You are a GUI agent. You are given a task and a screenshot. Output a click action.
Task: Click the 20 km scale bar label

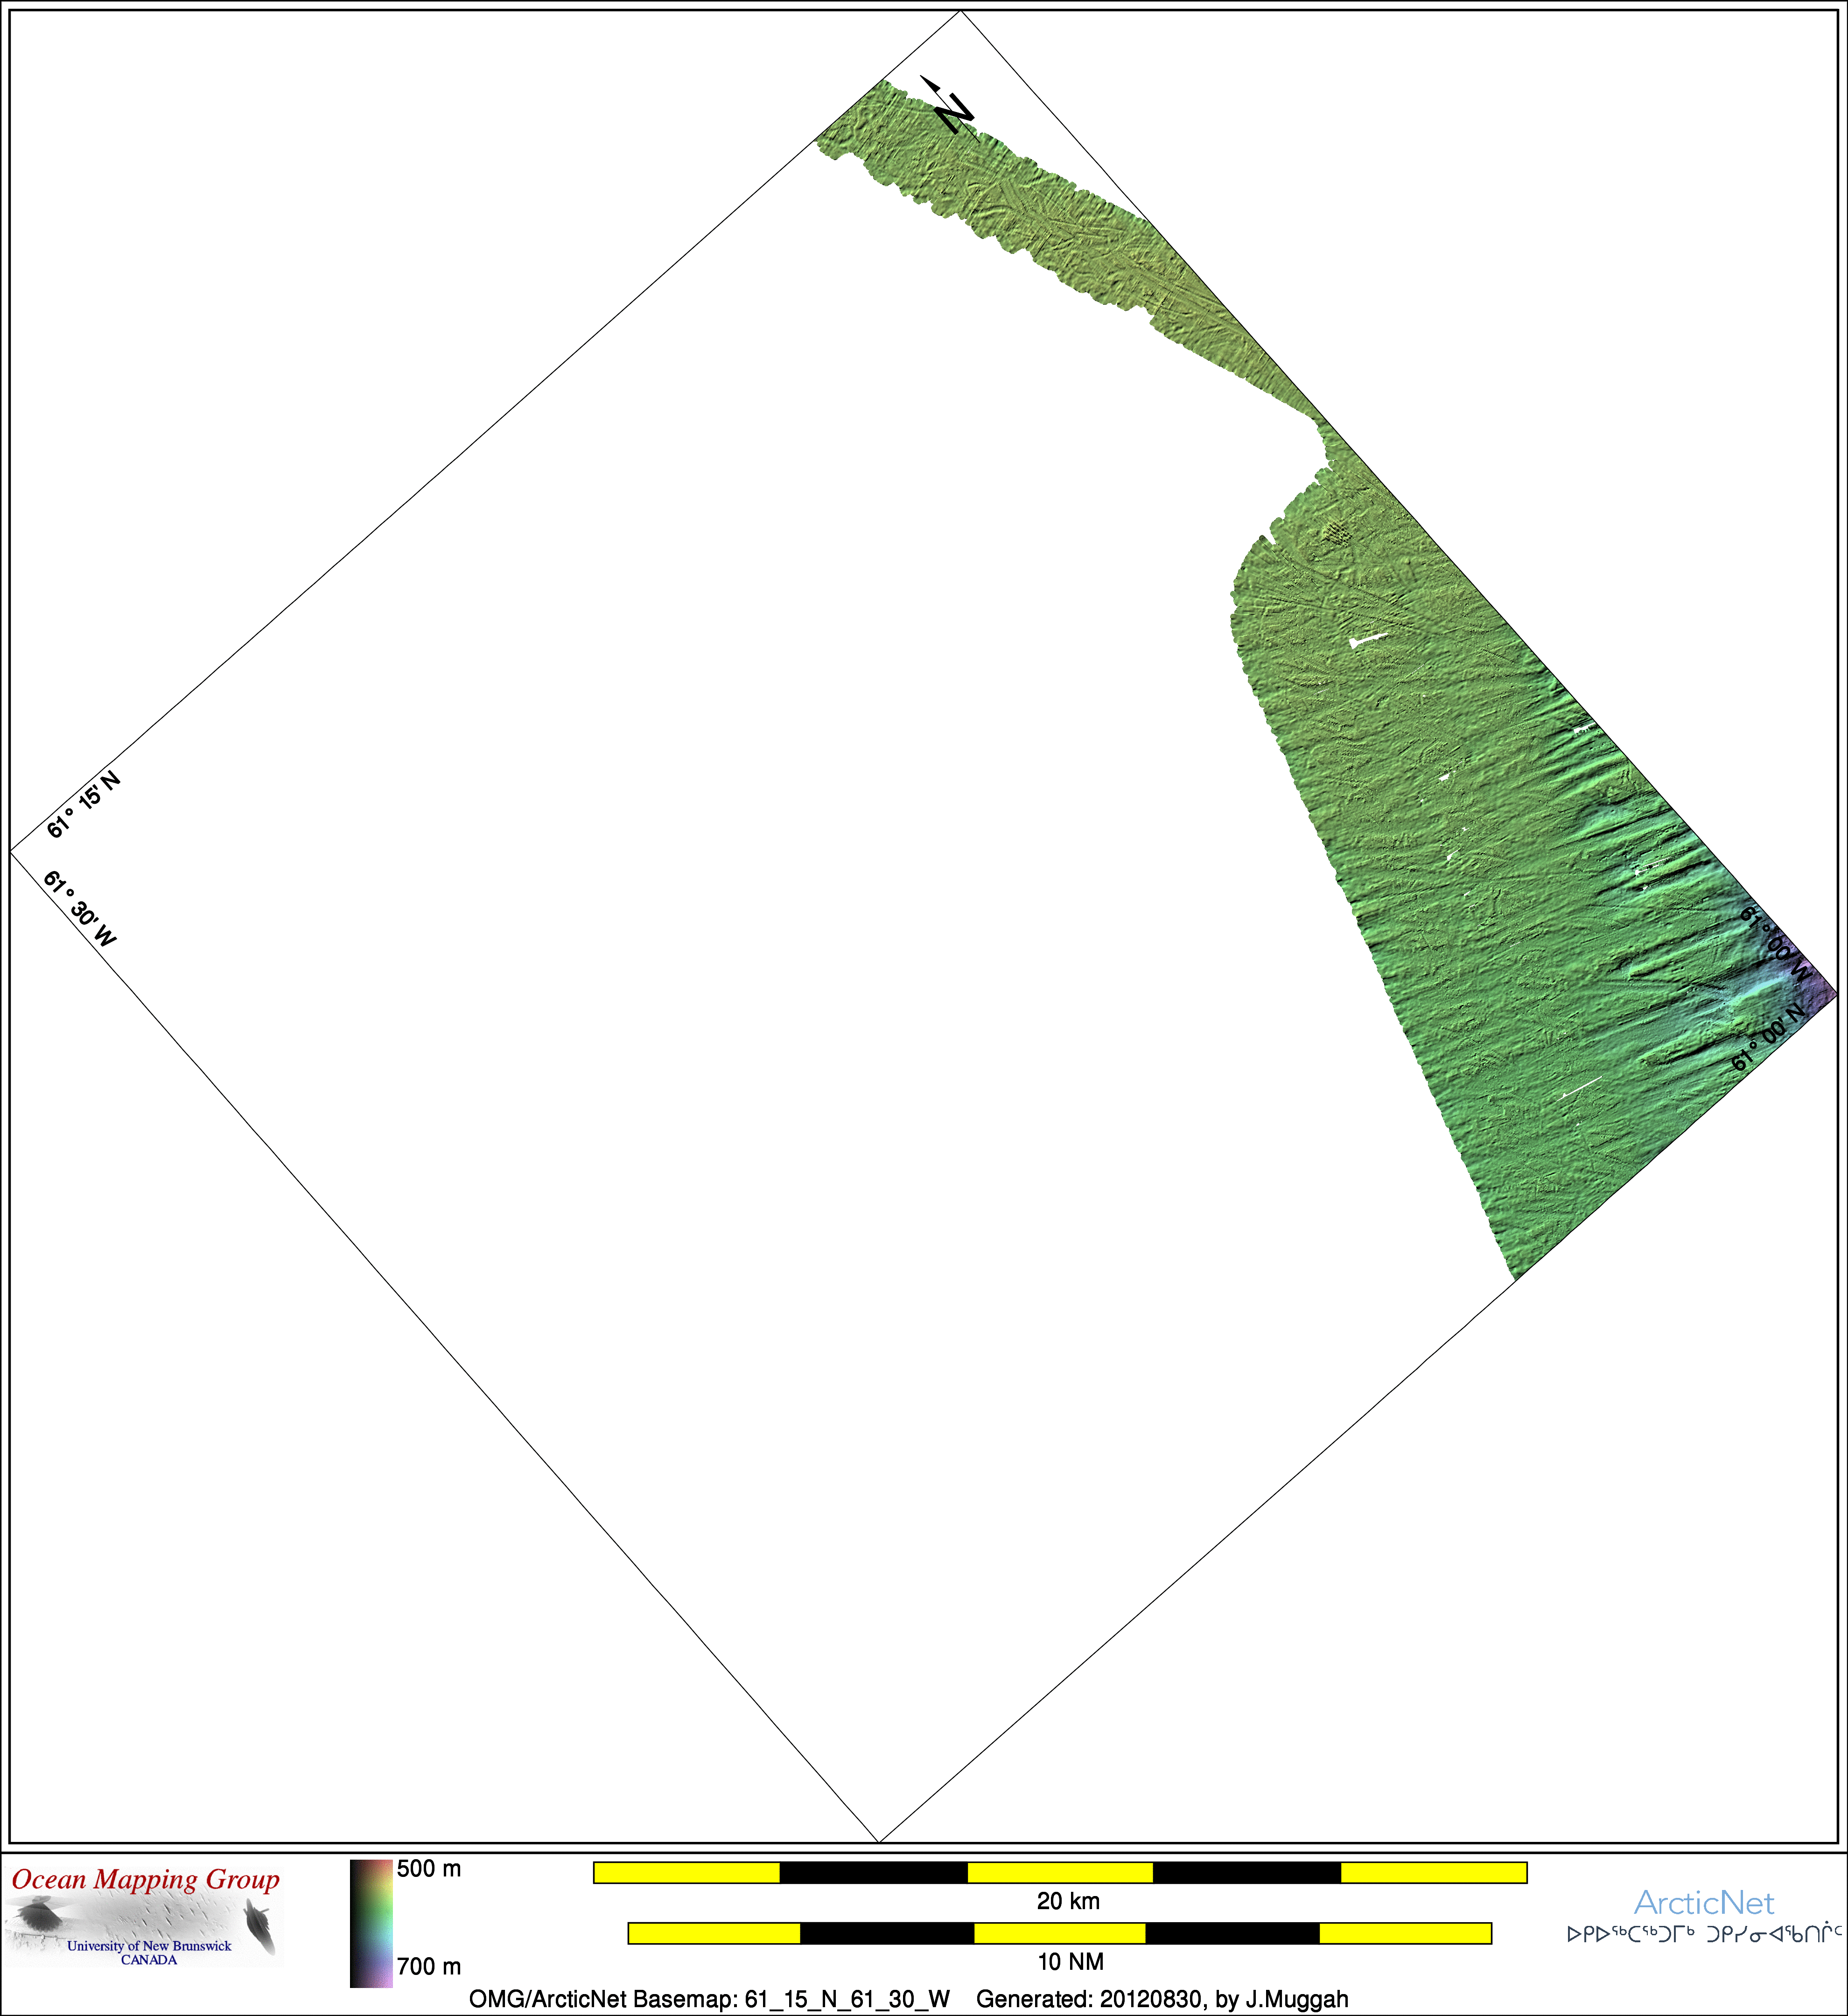click(x=1068, y=1901)
